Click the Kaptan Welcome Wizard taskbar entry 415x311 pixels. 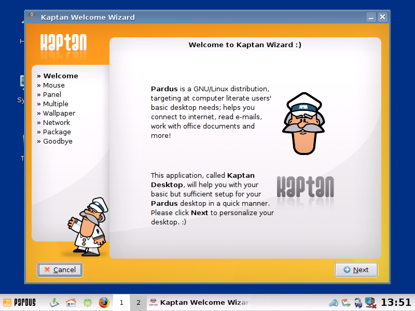[199, 302]
